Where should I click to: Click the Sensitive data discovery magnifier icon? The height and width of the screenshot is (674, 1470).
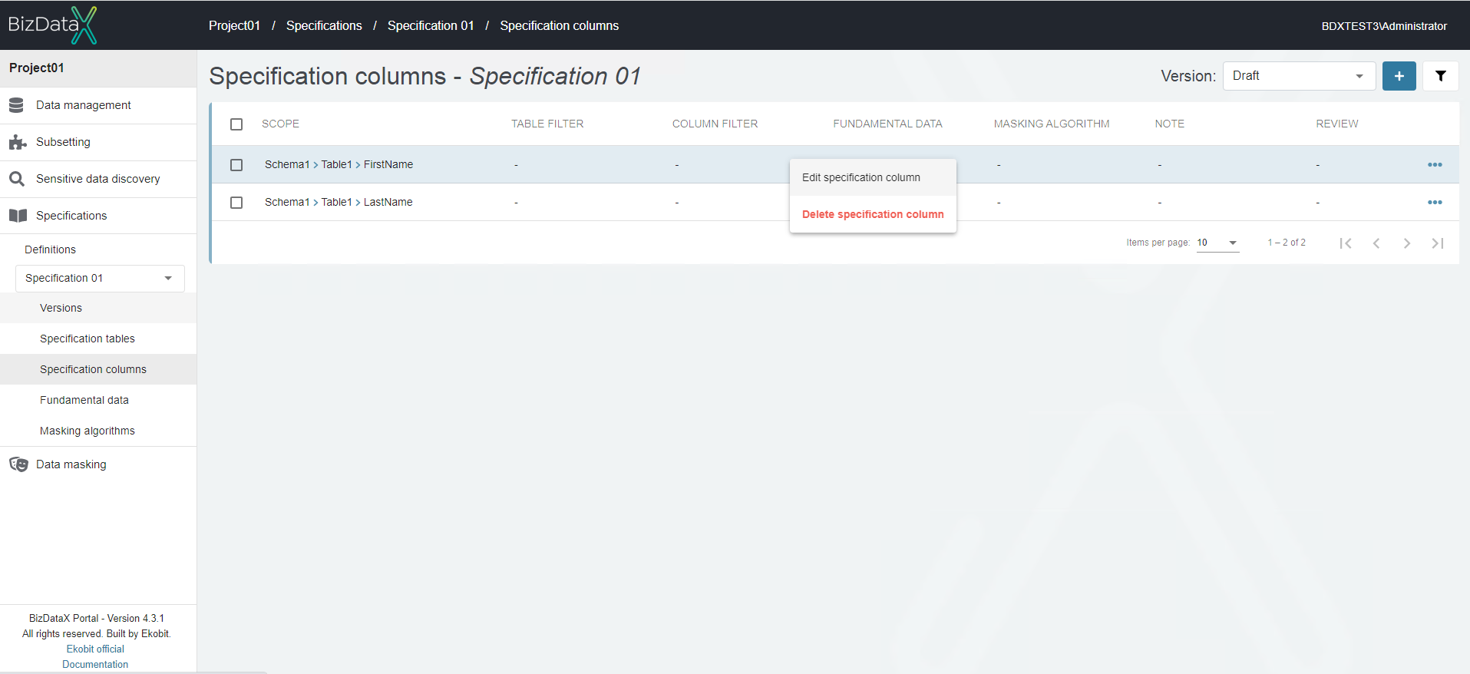point(16,179)
